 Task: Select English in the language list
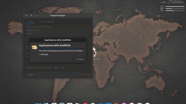point(30,34)
